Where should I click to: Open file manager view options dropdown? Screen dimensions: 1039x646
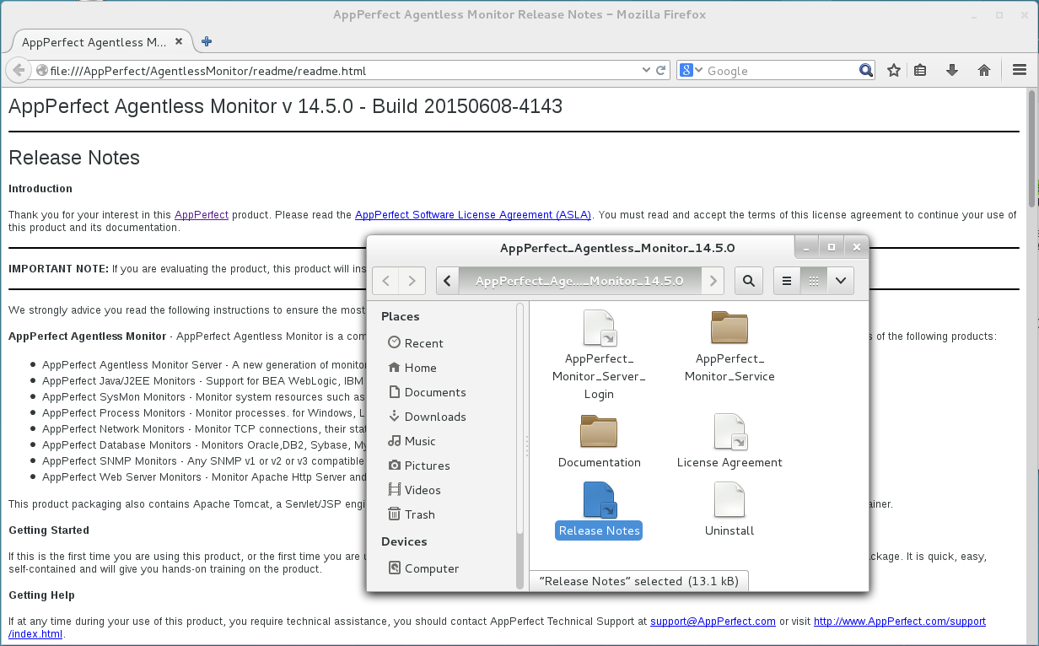[841, 281]
